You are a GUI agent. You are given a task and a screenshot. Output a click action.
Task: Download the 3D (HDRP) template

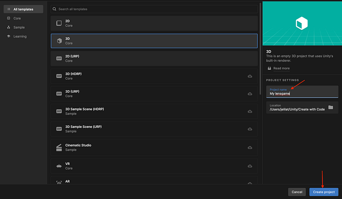click(250, 76)
